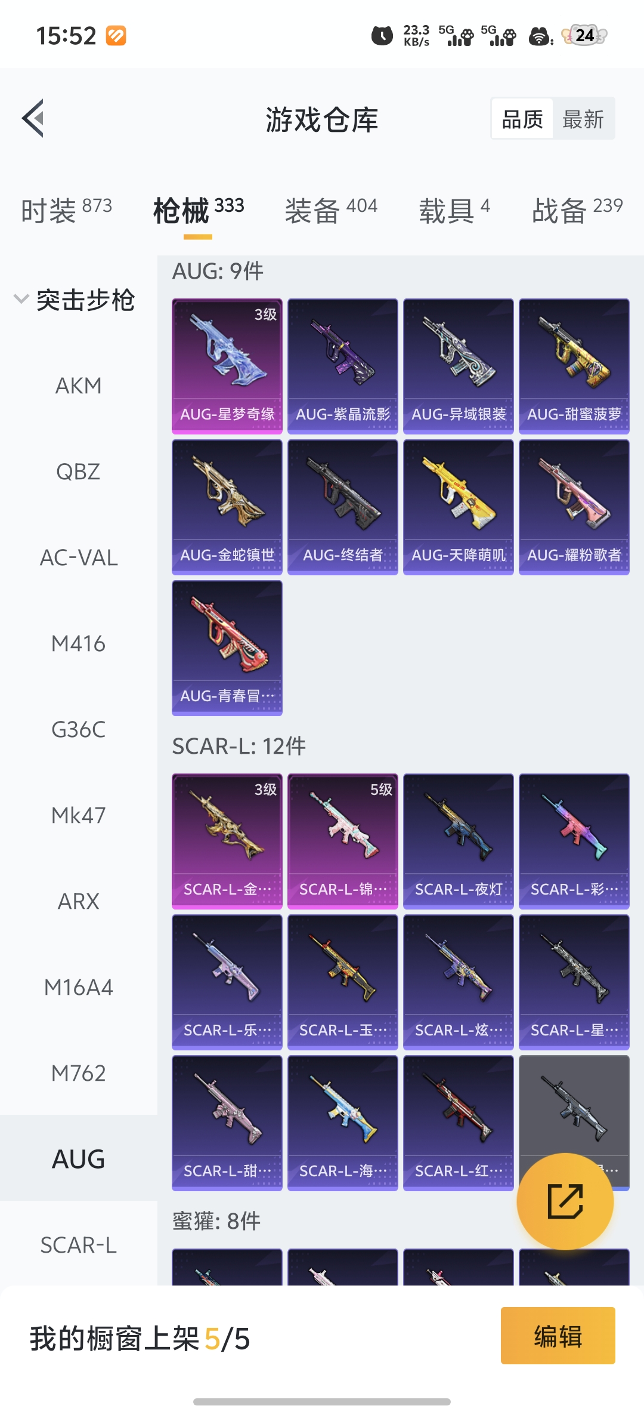Open the AUG-金蛇镇世 weapon skin
The width and height of the screenshot is (644, 1418).
pyautogui.click(x=227, y=507)
